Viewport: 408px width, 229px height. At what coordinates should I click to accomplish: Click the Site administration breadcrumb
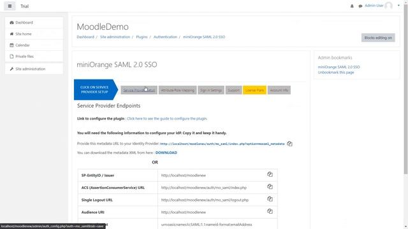click(115, 37)
